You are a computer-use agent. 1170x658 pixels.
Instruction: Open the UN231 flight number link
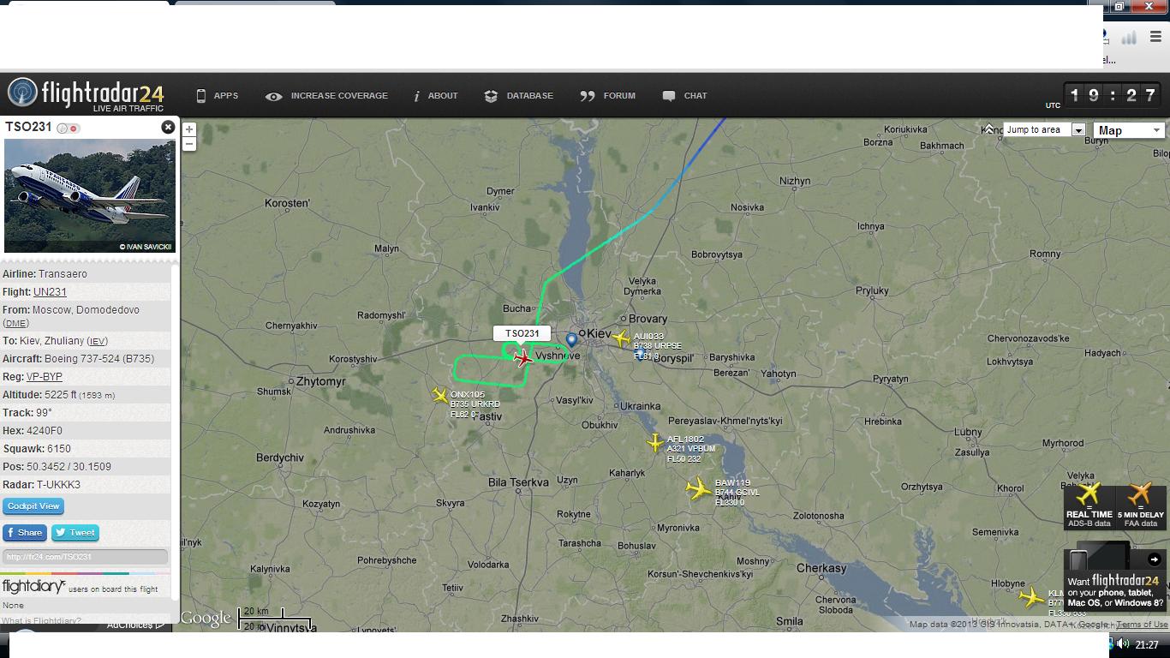coord(50,292)
